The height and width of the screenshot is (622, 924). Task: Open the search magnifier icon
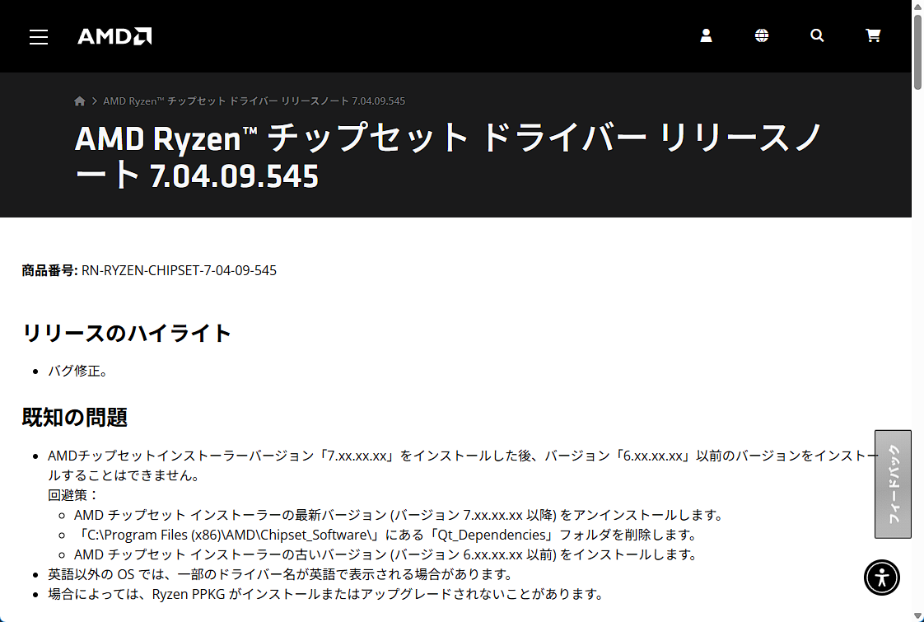click(817, 36)
